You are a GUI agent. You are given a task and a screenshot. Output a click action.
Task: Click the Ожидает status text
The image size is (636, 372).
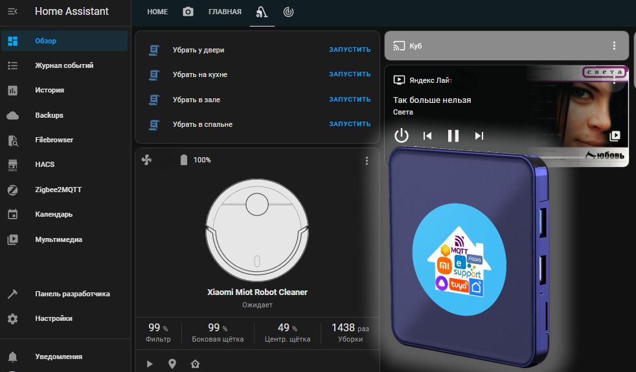pyautogui.click(x=257, y=305)
